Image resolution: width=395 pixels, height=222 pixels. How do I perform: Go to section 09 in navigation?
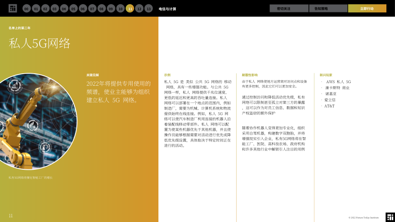coord(111,9)
